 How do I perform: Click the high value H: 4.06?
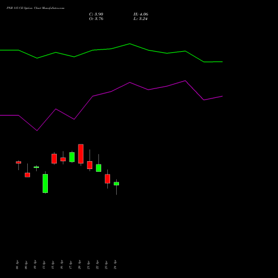tap(141, 14)
